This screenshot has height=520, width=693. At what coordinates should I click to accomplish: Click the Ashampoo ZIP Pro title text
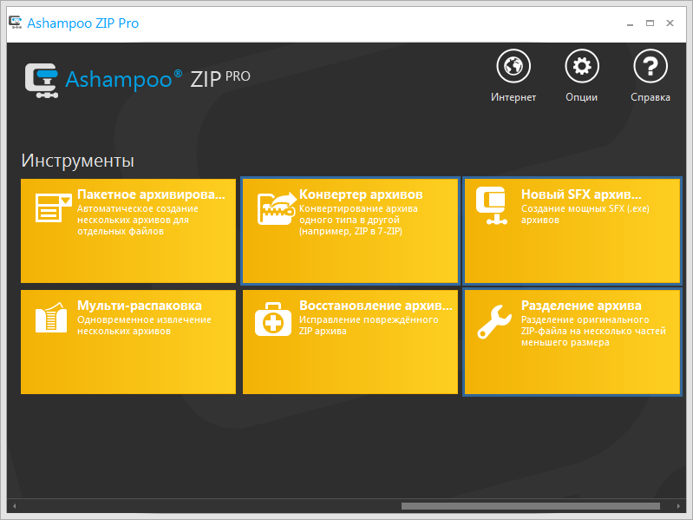83,23
